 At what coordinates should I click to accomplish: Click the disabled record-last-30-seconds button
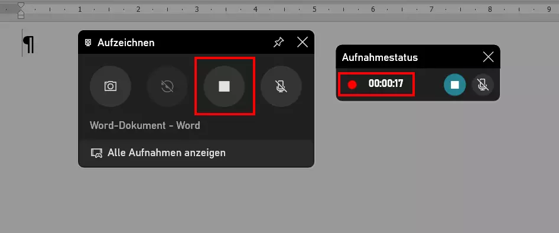pyautogui.click(x=167, y=86)
